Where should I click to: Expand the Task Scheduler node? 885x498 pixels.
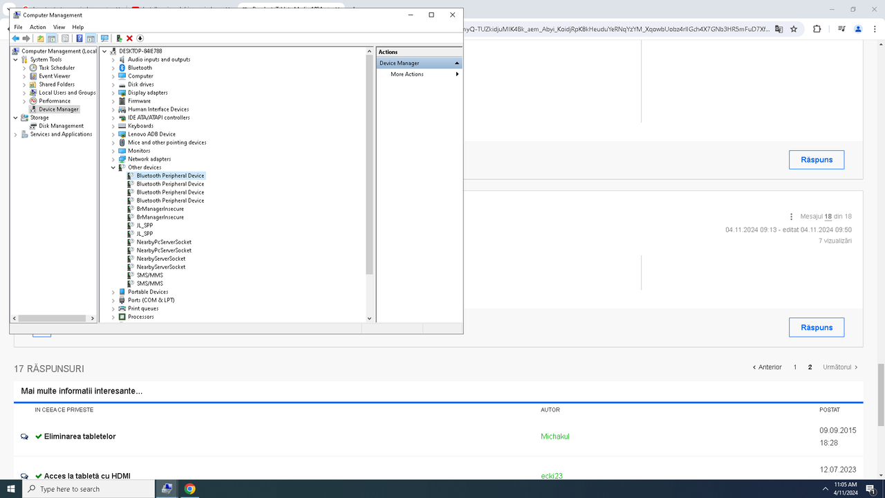pyautogui.click(x=24, y=68)
